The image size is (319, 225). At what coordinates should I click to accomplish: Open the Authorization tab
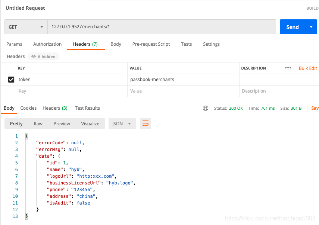pyautogui.click(x=47, y=44)
